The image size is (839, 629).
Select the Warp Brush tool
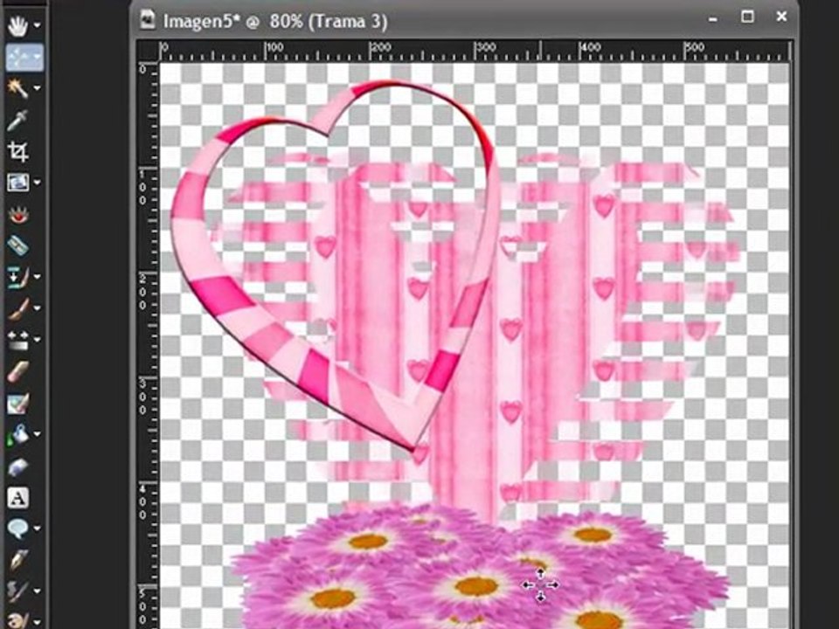click(x=17, y=591)
